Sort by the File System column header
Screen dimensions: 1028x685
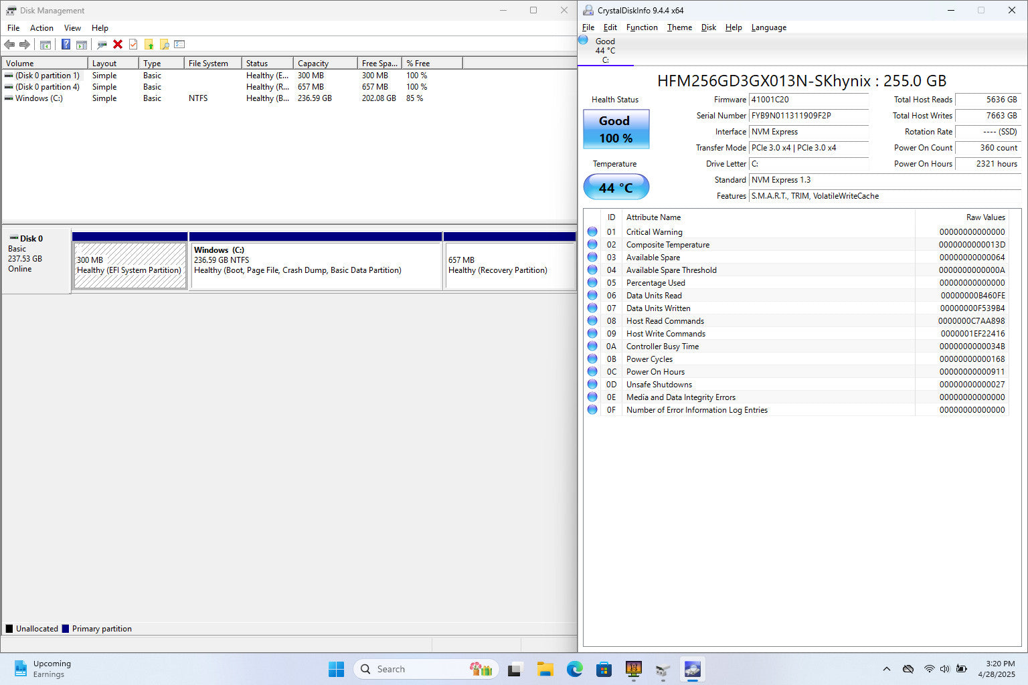pyautogui.click(x=213, y=63)
